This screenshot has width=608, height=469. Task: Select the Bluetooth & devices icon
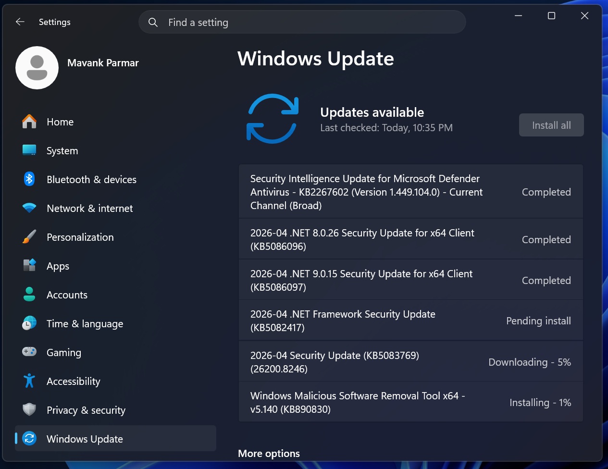pos(29,179)
